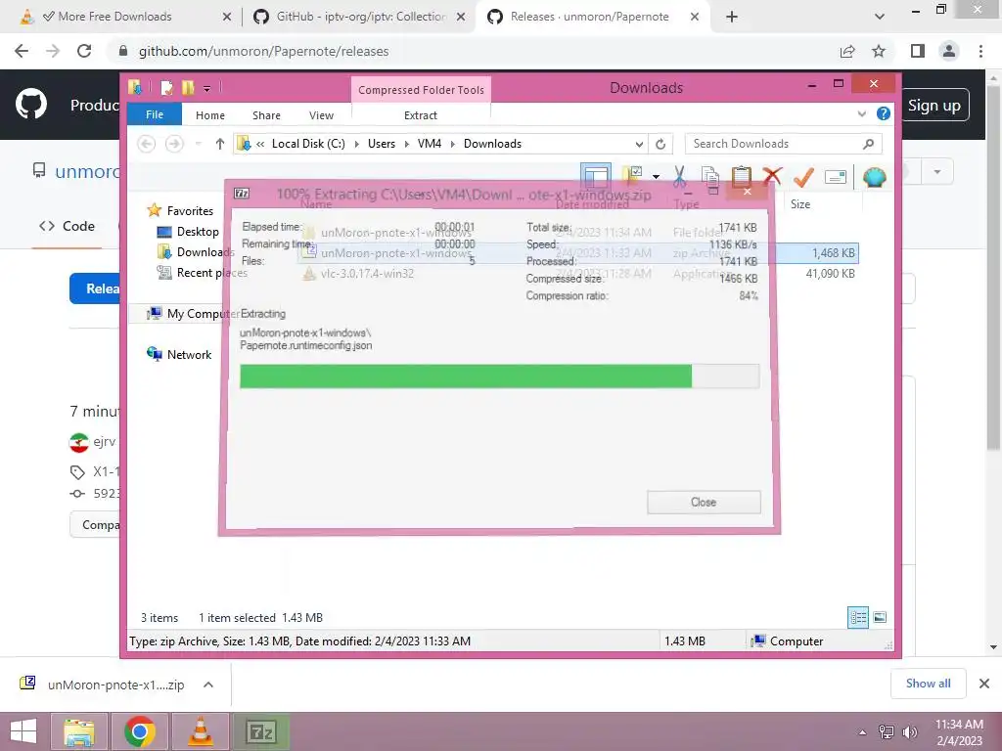Click the Copy icon in Explorer toolbar
Image resolution: width=1002 pixels, height=751 pixels.
click(710, 177)
